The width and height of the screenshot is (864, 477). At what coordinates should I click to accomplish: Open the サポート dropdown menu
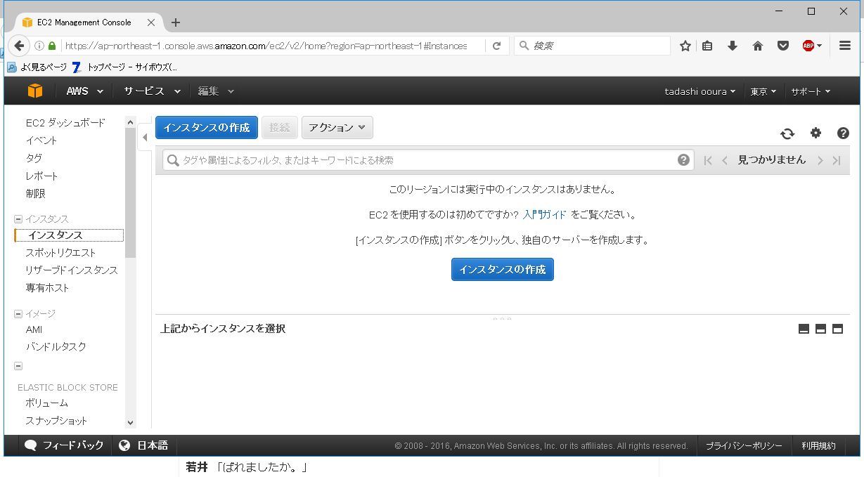[x=811, y=91]
